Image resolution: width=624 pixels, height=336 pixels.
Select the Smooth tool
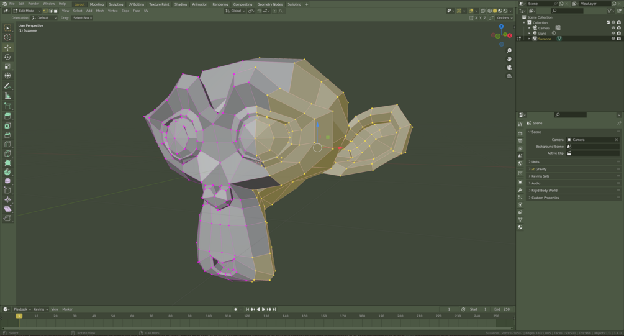point(7,181)
